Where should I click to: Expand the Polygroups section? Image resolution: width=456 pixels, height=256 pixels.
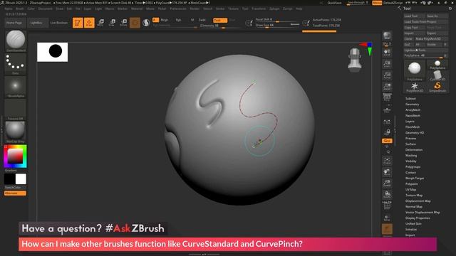413,167
